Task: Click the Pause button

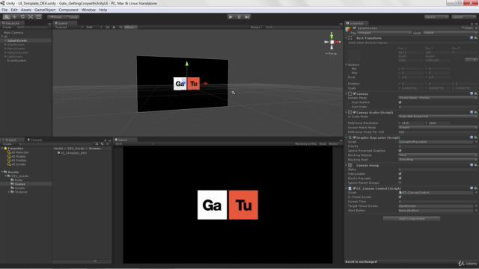Action: pos(239,16)
